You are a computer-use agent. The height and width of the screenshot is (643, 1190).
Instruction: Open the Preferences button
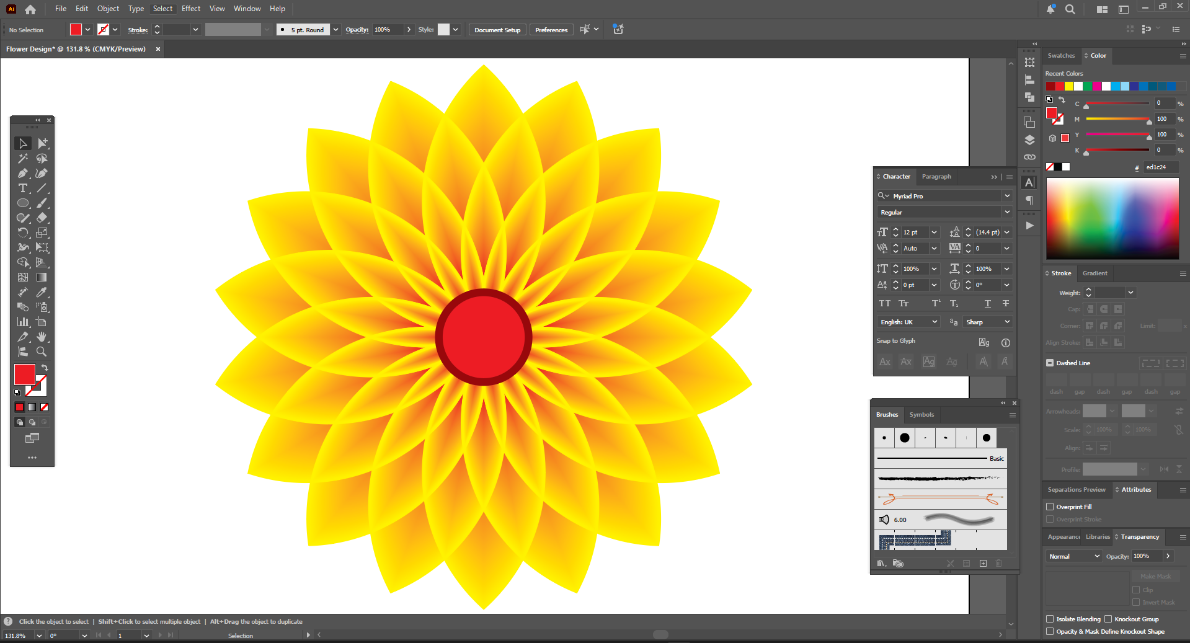(551, 30)
